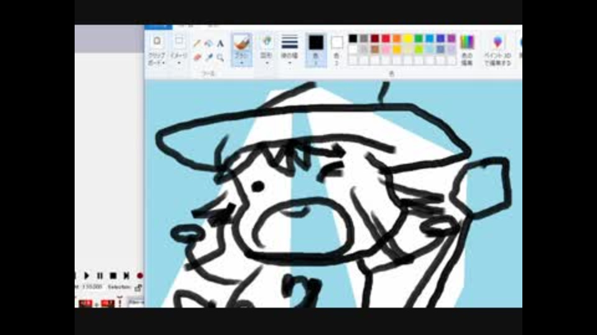The image size is (597, 335).
Task: Select the Magnifier zoom tool
Action: tap(220, 57)
